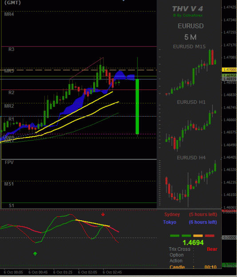
Task: Click the EURUSD symbol heading
Action: tap(191, 26)
